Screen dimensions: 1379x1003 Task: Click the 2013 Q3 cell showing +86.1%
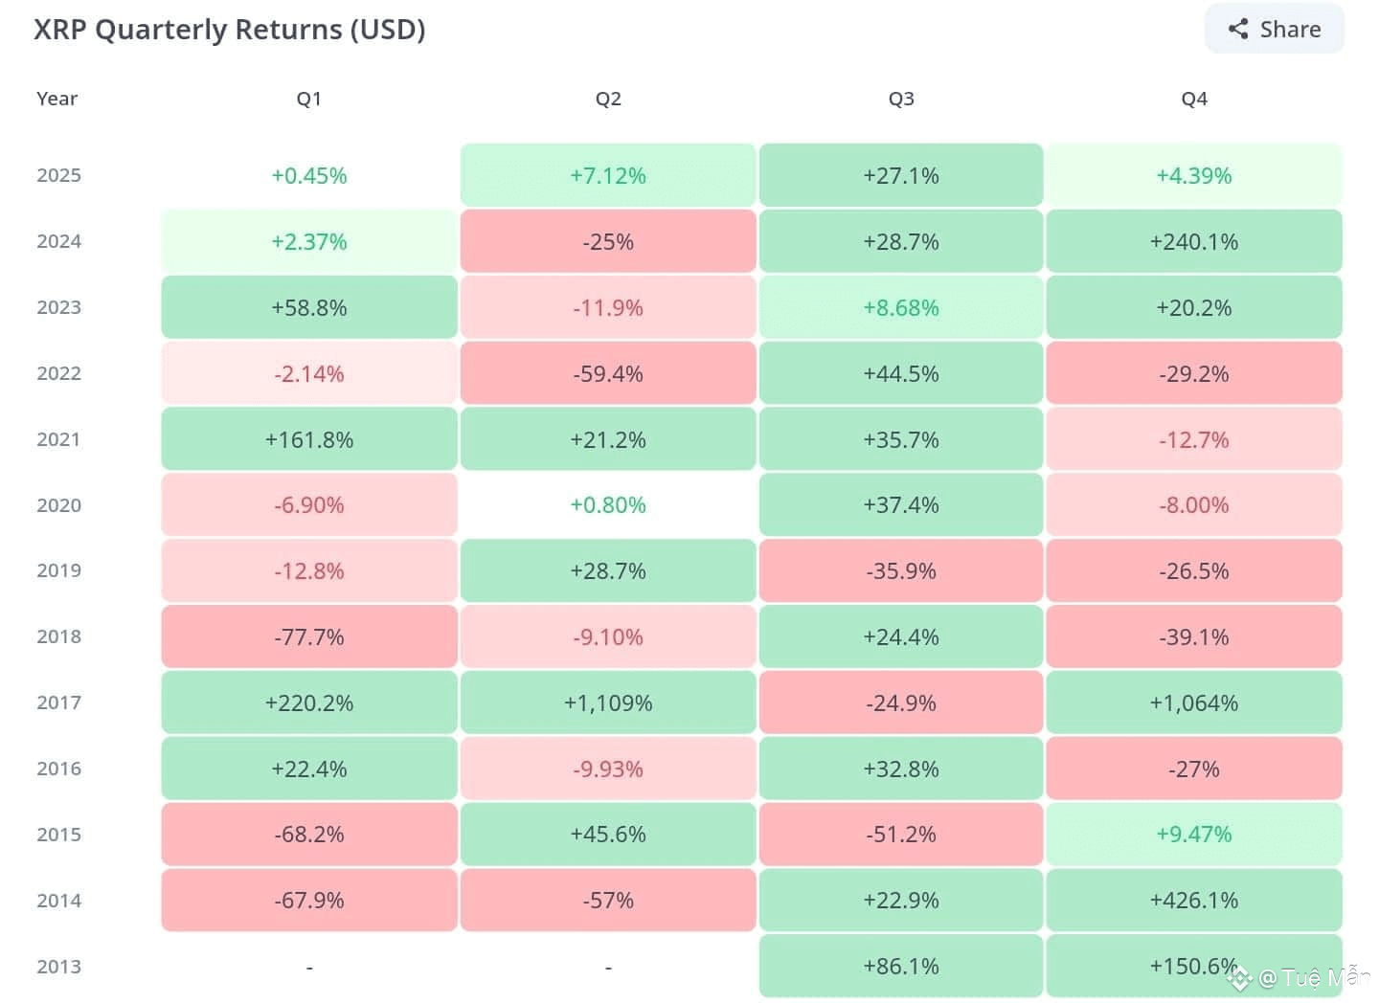pyautogui.click(x=901, y=967)
